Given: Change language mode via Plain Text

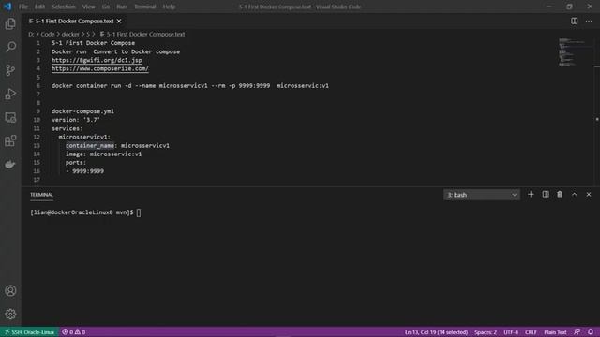Looking at the screenshot, I should [555, 332].
